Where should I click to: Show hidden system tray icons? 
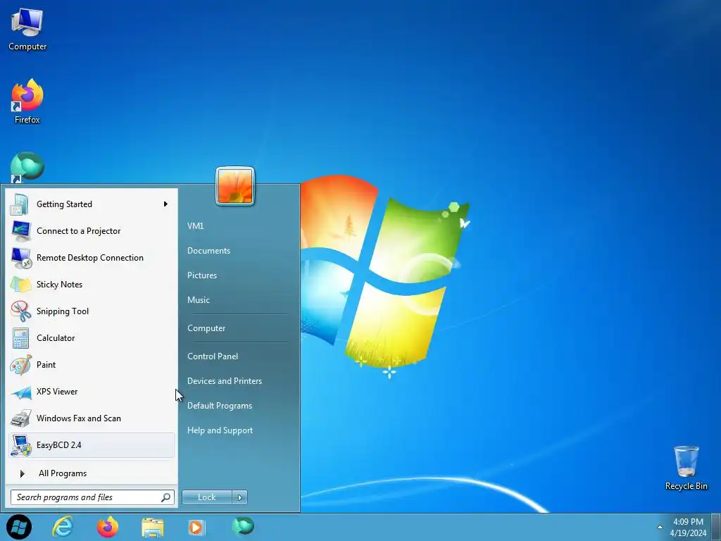(660, 527)
